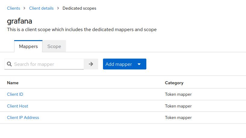Click the Name column header

13,83
